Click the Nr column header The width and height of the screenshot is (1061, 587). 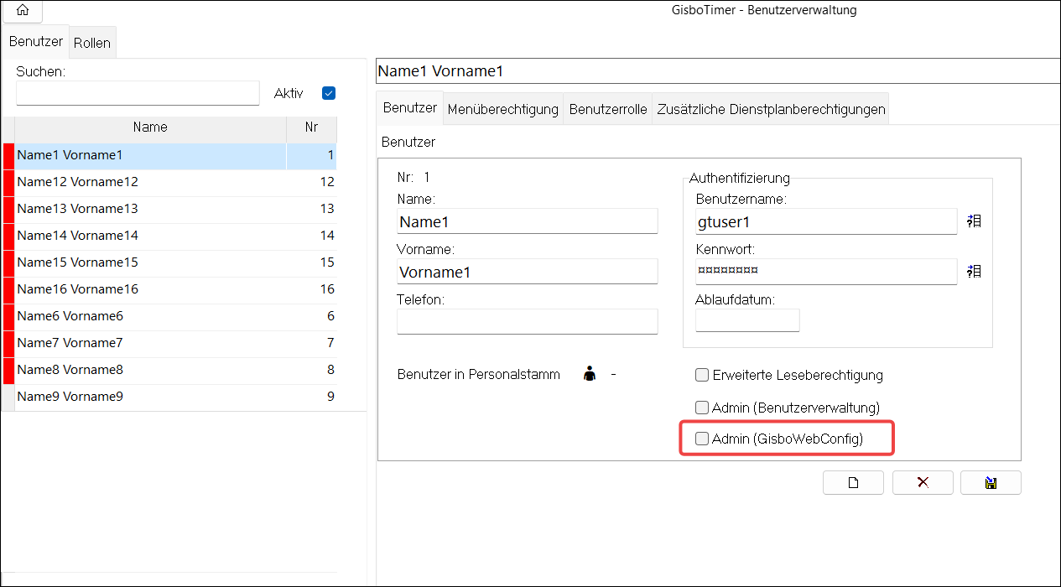(x=312, y=127)
